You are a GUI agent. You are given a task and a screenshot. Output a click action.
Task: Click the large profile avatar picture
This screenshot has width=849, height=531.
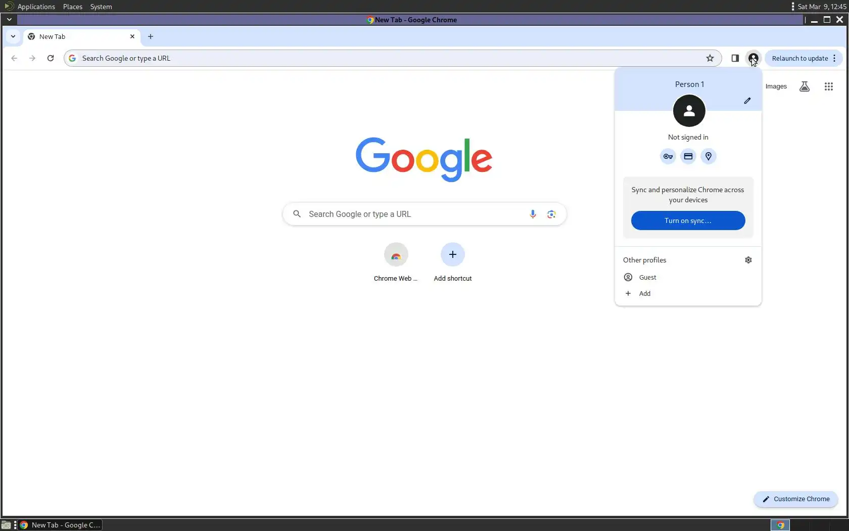[x=689, y=111]
